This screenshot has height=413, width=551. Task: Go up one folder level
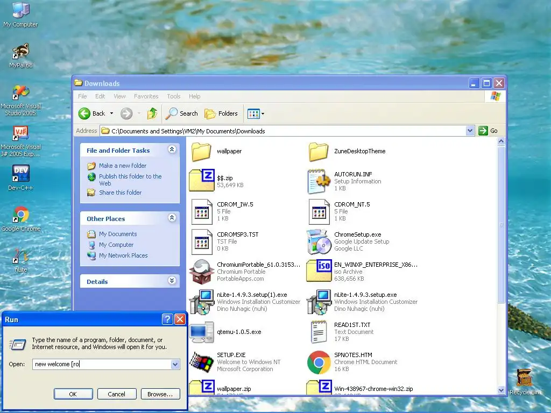click(152, 113)
